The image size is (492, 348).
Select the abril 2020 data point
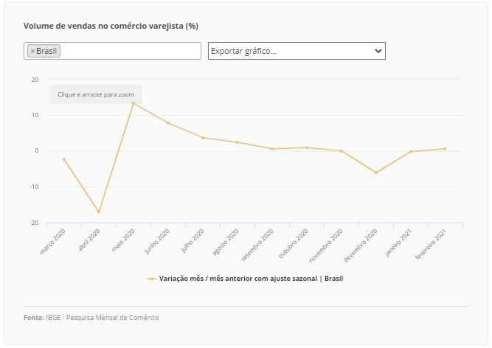[99, 212]
